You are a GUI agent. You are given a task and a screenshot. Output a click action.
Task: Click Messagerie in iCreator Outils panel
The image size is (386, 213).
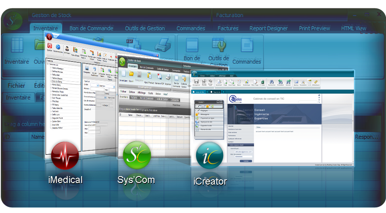coord(209,115)
